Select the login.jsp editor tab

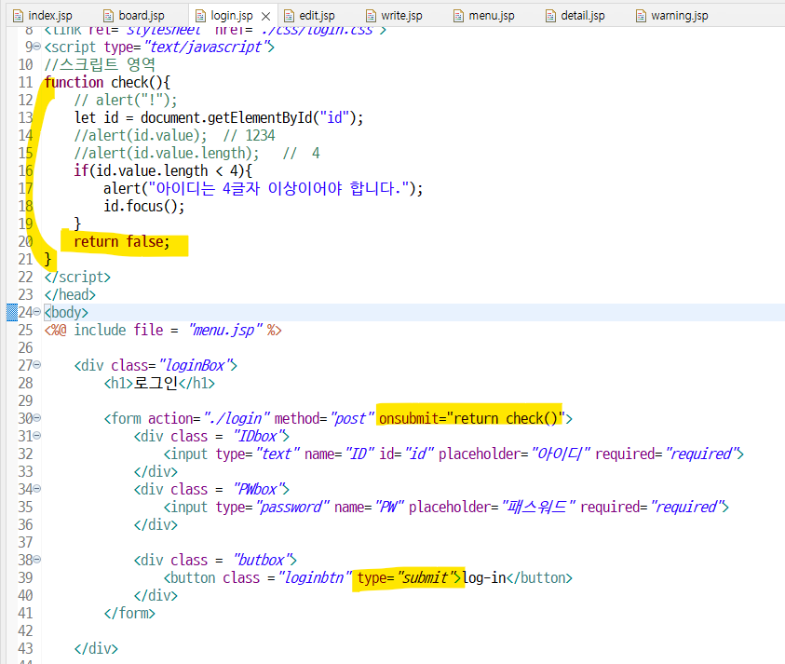click(x=231, y=16)
